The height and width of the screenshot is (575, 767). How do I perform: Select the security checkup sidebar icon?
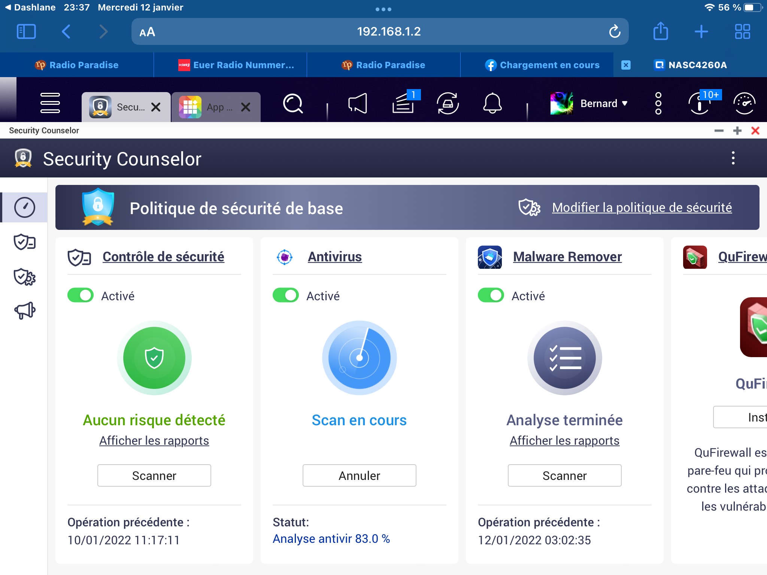pos(25,242)
